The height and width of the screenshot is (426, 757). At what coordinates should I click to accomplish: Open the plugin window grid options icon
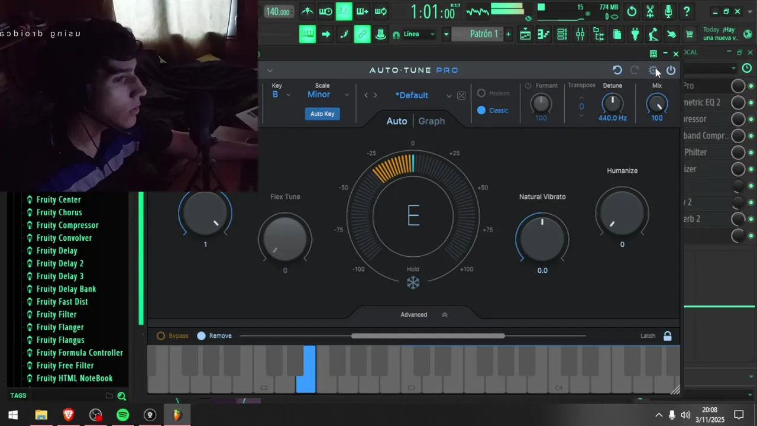654,54
